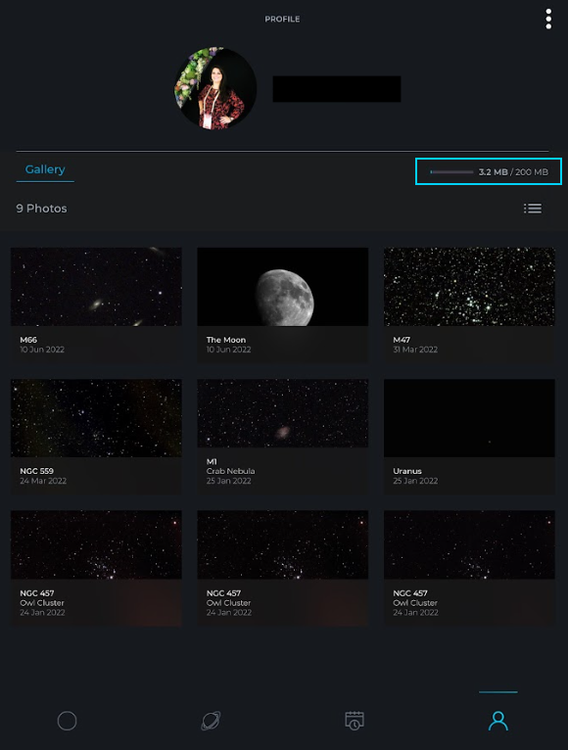Open the circle home tab icon
The width and height of the screenshot is (568, 750).
[67, 721]
